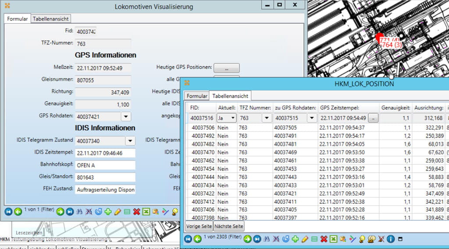The width and height of the screenshot is (449, 249).
Task: Click the green plus add-record icon in HKM_LOK_POSITION toolbar
Action: [295, 239]
